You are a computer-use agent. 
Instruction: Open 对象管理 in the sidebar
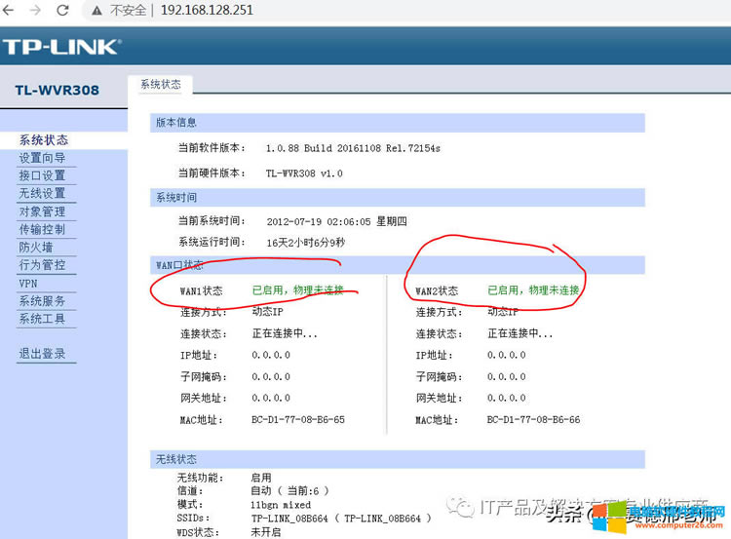(42, 212)
